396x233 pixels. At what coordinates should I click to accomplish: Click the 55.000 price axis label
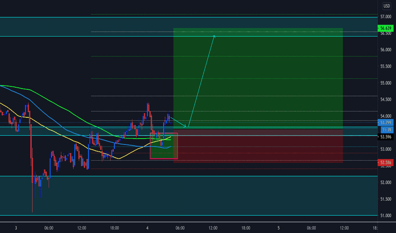[386, 83]
